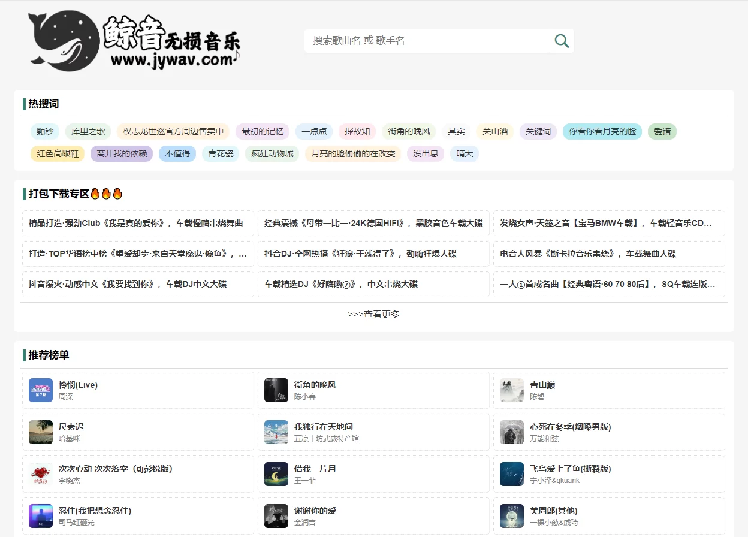The width and height of the screenshot is (748, 537).
Task: Select the hot search tag 颗秒
Action: tap(44, 131)
